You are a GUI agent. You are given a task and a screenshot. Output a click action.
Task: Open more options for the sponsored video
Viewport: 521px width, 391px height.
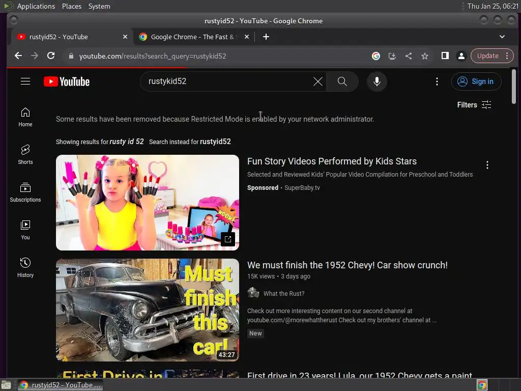pos(487,165)
